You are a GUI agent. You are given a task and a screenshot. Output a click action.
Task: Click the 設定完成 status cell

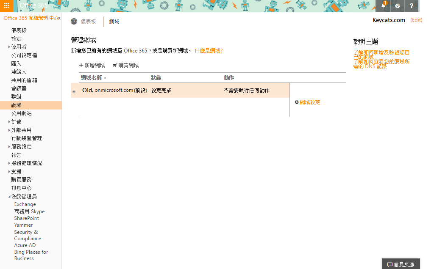click(x=161, y=91)
